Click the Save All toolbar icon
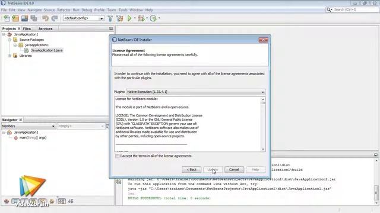The height and width of the screenshot is (213, 380). [34, 18]
